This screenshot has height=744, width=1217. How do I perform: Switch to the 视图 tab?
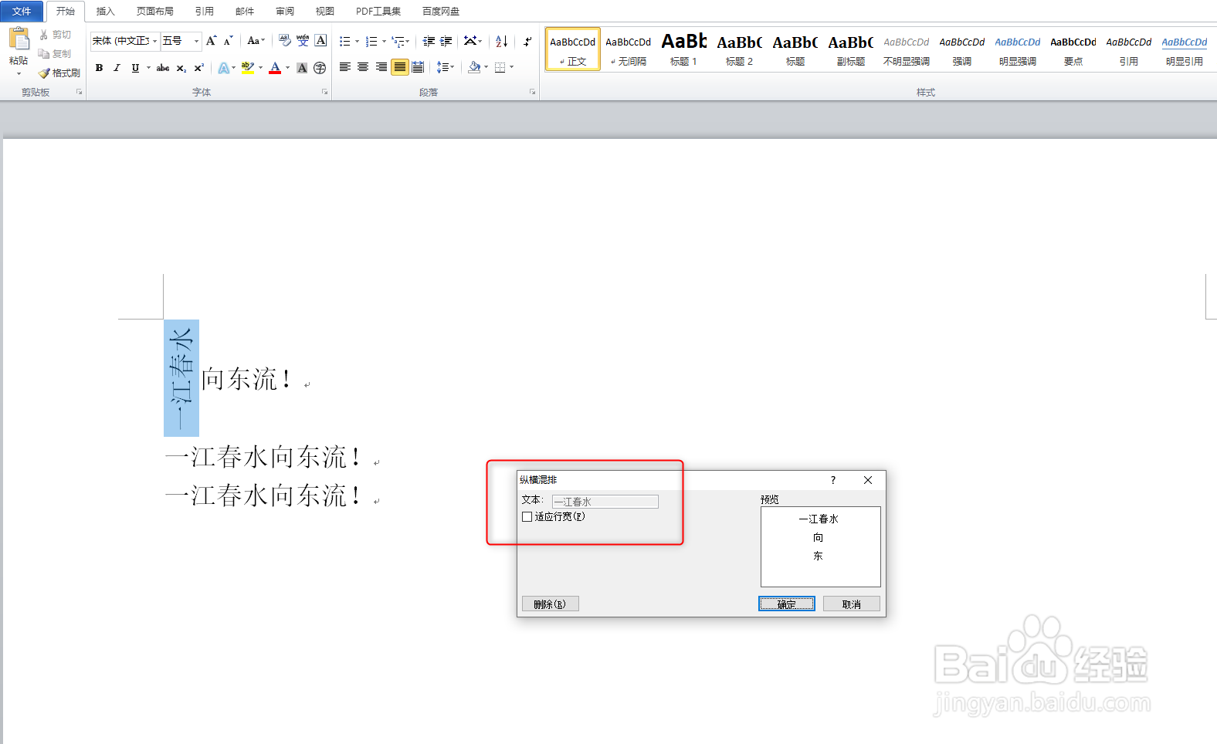click(x=325, y=12)
